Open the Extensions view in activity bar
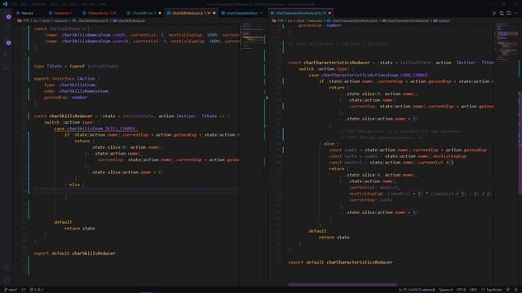The width and height of the screenshot is (522, 293). tap(7, 67)
